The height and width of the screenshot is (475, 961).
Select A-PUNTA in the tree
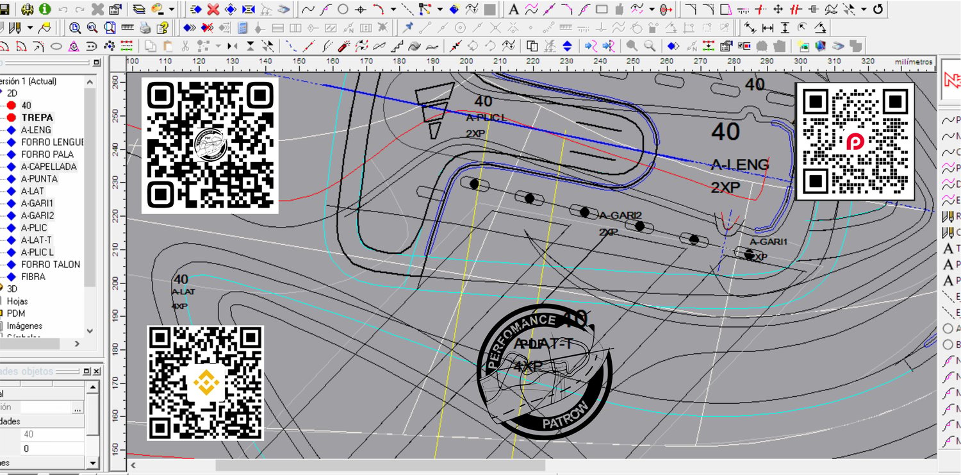(39, 179)
